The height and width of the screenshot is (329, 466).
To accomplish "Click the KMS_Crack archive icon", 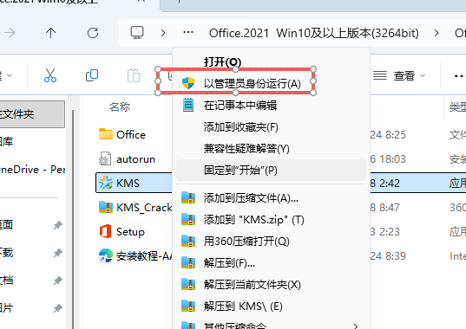I will click(106, 207).
